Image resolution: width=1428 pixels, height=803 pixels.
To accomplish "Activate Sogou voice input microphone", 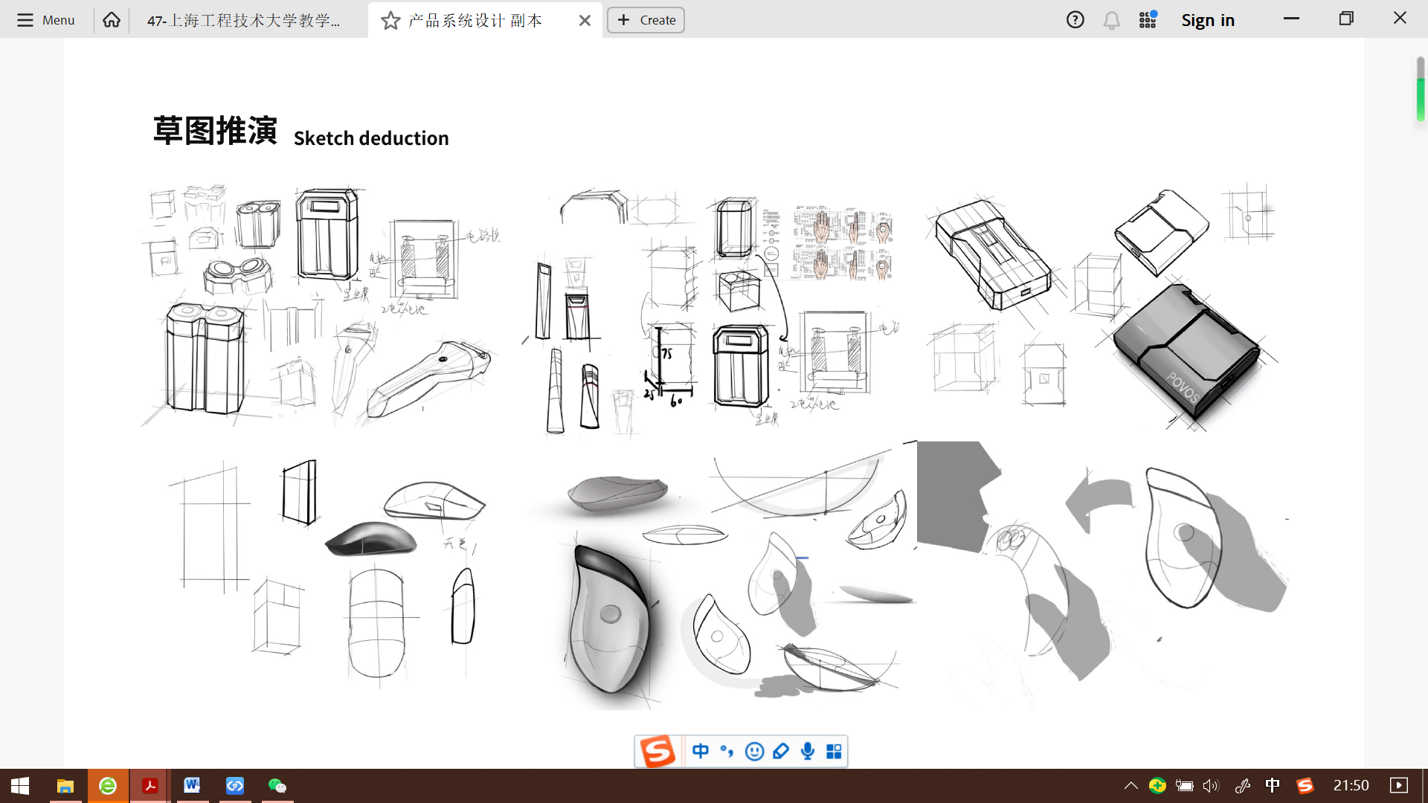I will [x=808, y=751].
